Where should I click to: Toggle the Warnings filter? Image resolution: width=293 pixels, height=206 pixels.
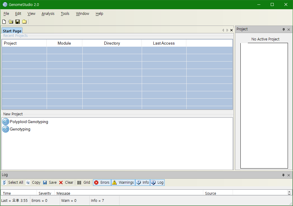point(123,183)
